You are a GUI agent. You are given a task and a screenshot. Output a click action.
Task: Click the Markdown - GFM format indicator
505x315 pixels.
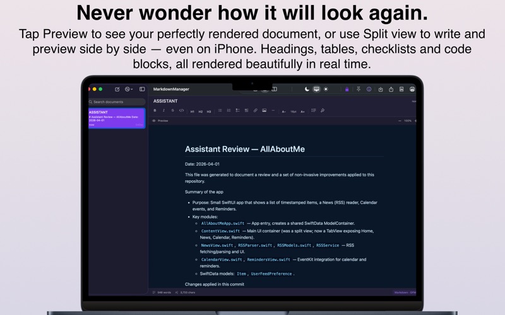405,292
